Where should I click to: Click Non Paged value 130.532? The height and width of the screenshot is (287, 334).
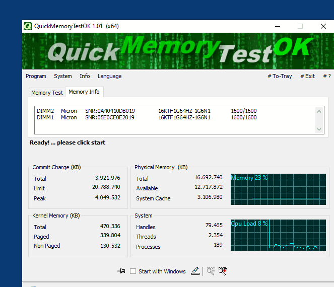[110, 246]
